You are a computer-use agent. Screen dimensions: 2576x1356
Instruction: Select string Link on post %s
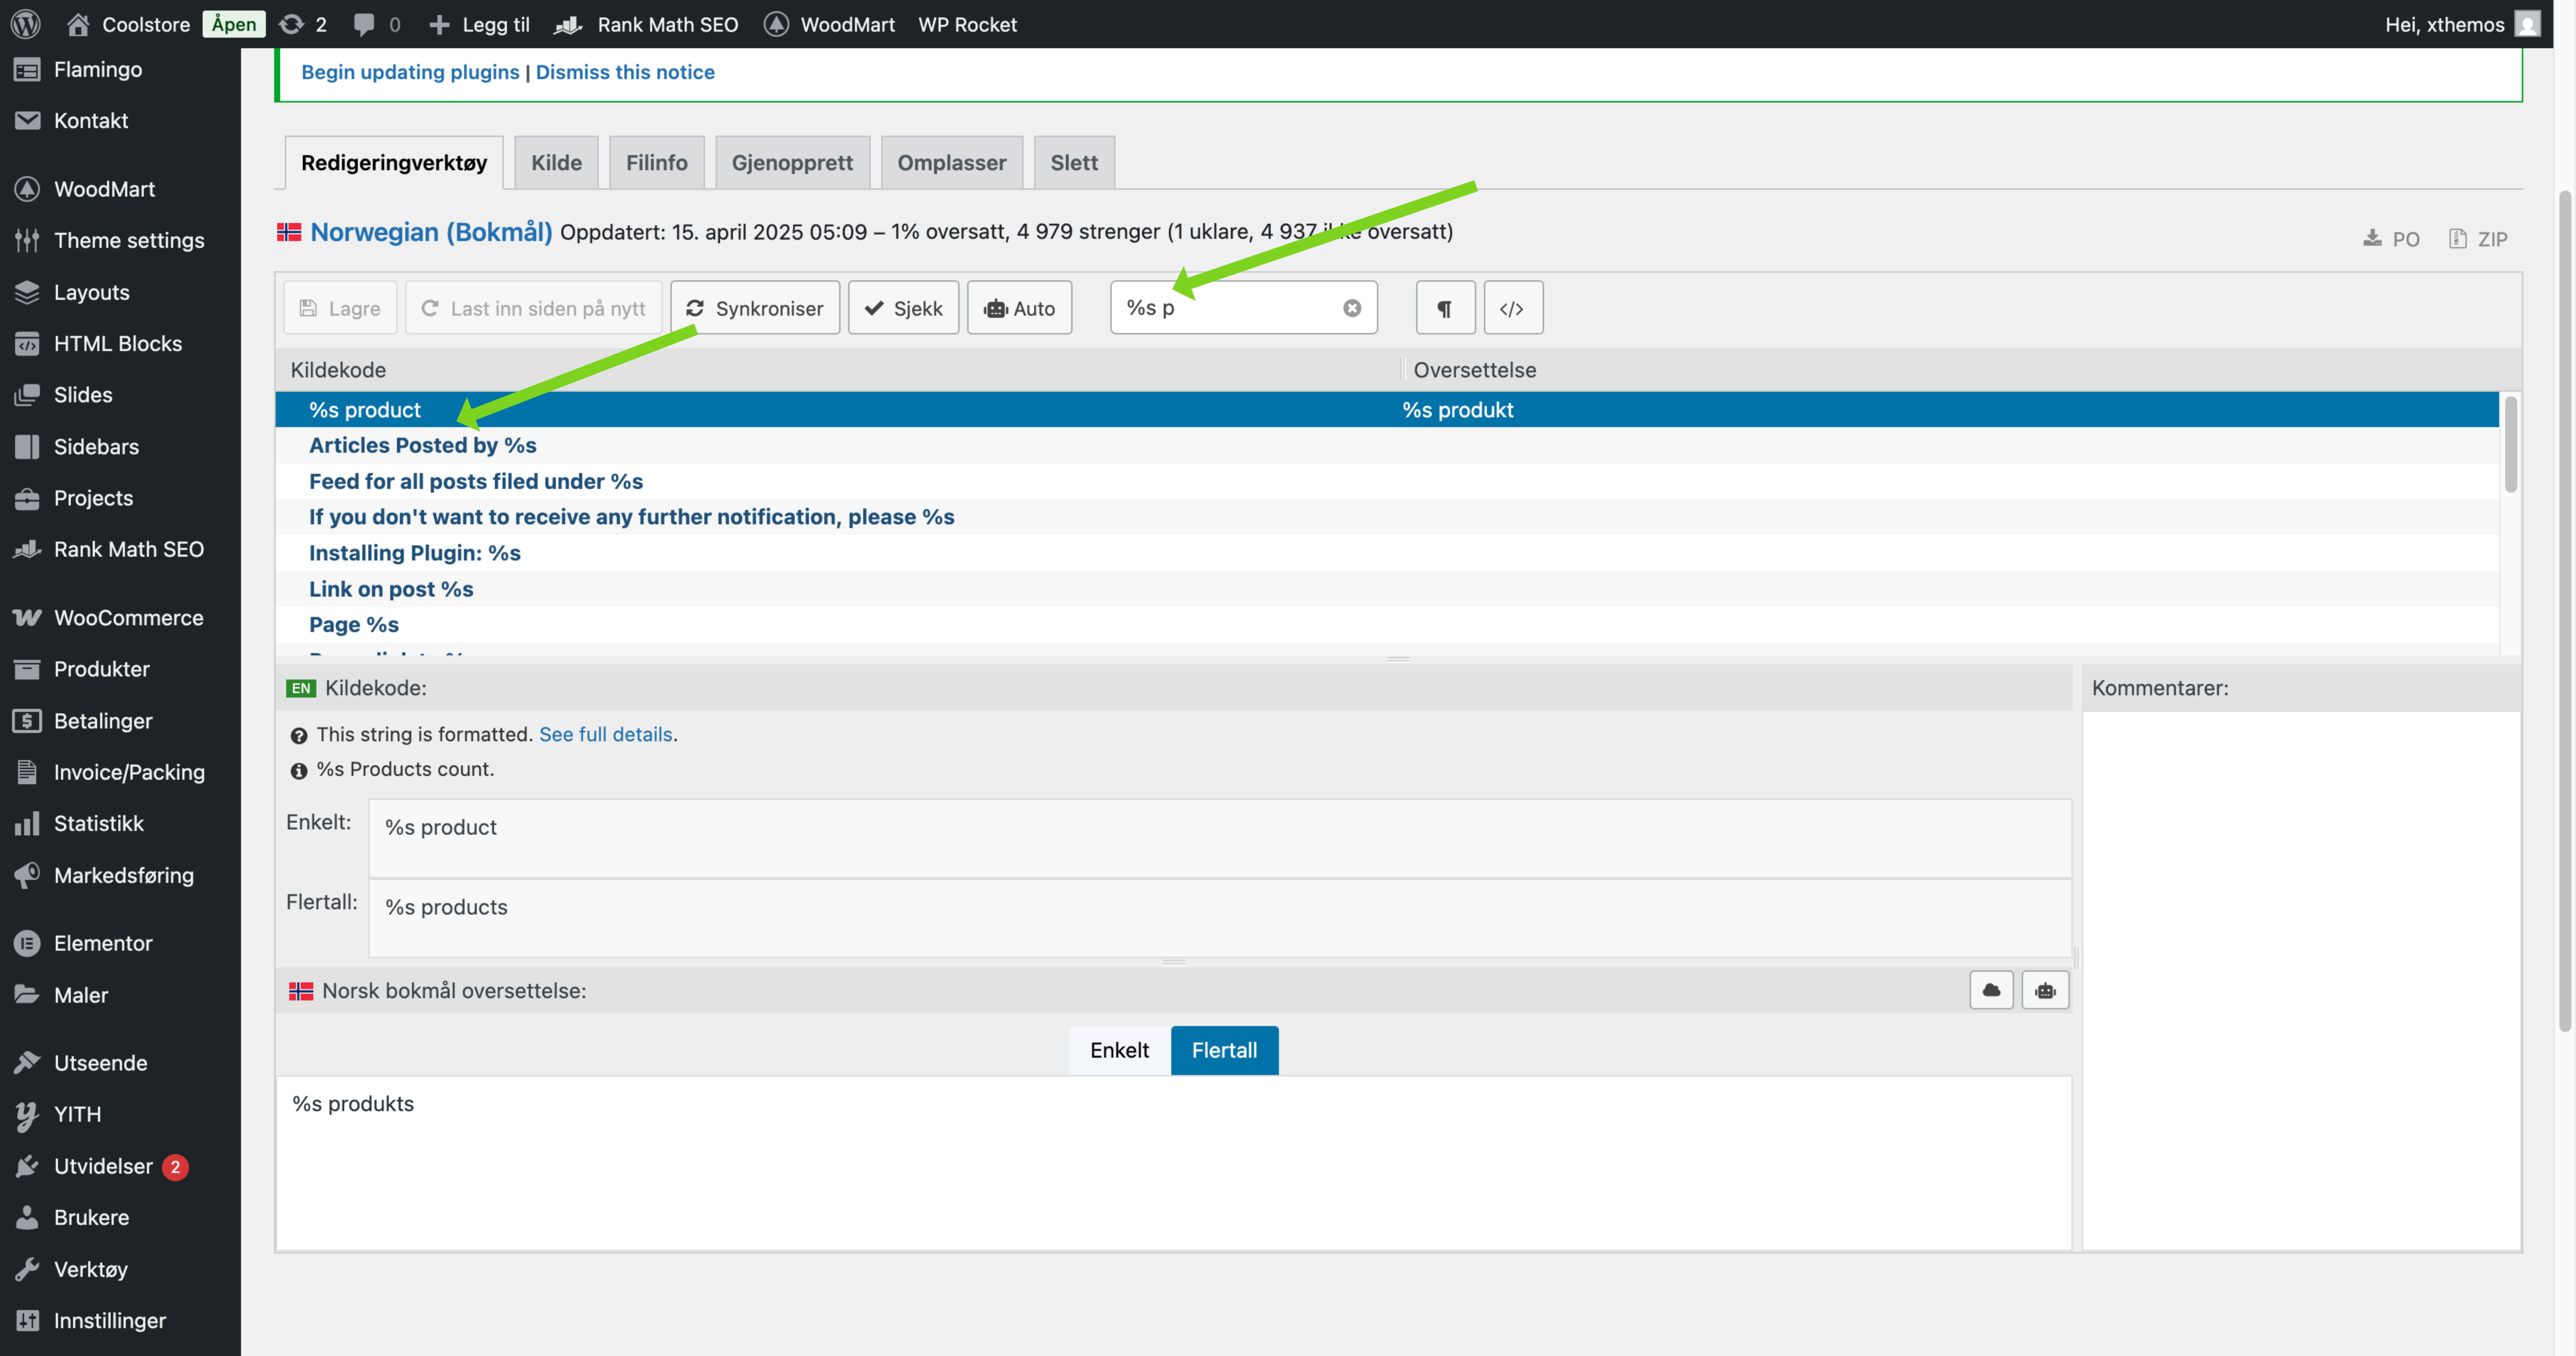coord(1387,589)
